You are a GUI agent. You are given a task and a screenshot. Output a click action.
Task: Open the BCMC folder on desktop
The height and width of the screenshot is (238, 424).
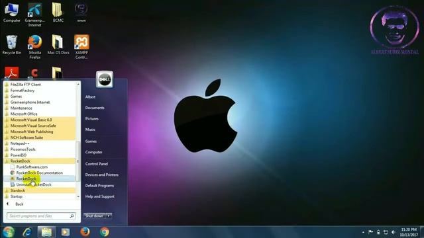58,13
